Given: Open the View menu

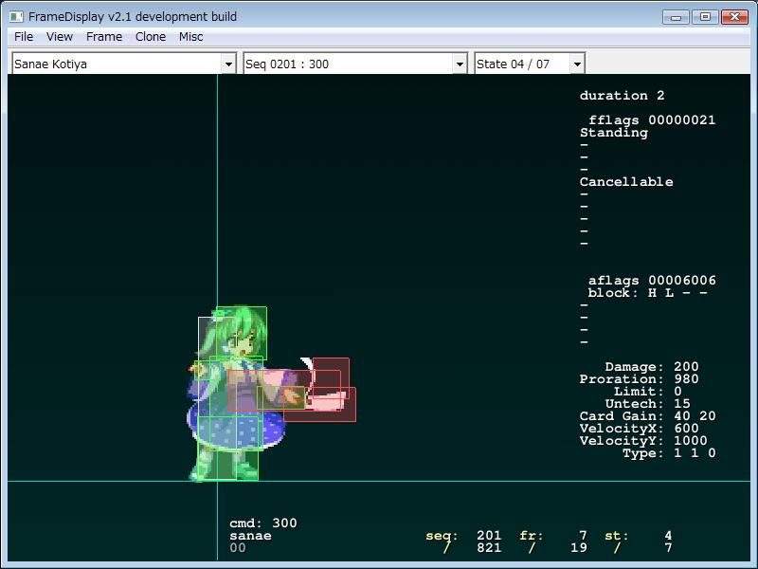Looking at the screenshot, I should click(x=60, y=37).
